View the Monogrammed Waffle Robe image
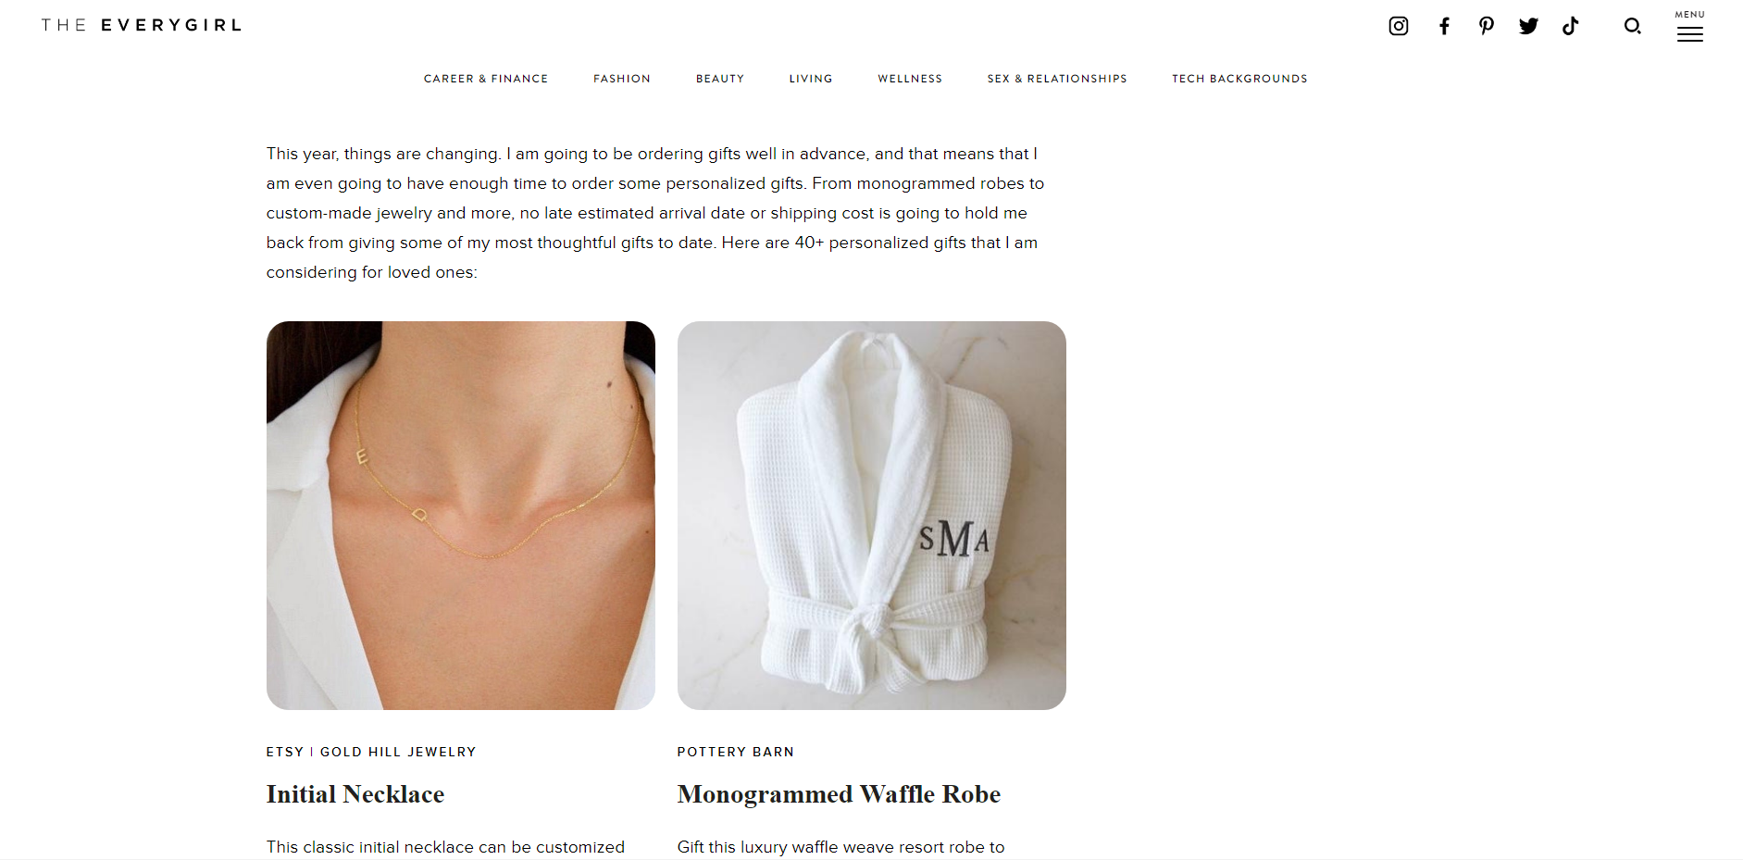 tap(872, 516)
